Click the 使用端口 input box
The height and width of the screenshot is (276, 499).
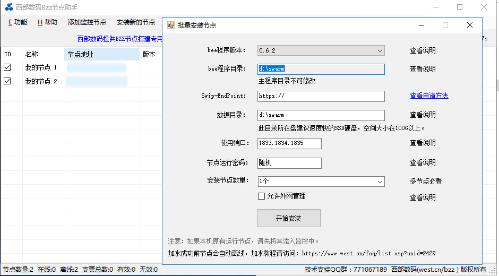click(289, 143)
